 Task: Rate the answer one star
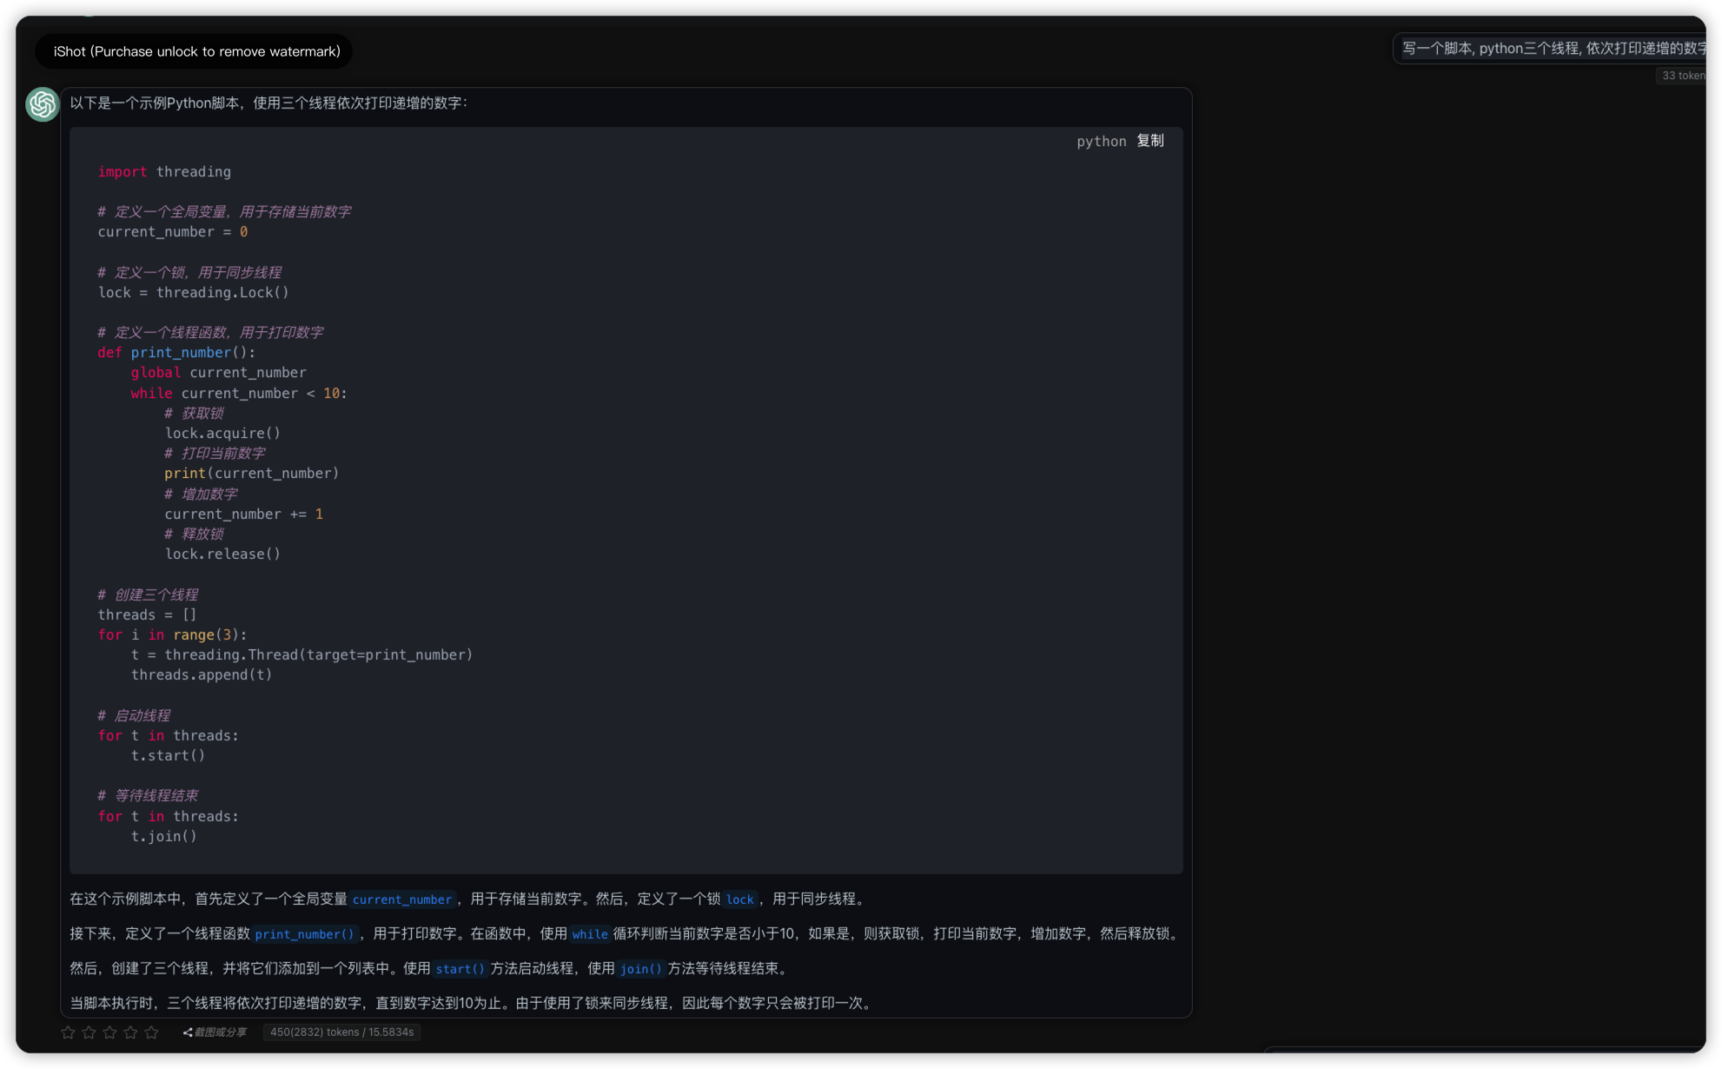(x=68, y=1032)
